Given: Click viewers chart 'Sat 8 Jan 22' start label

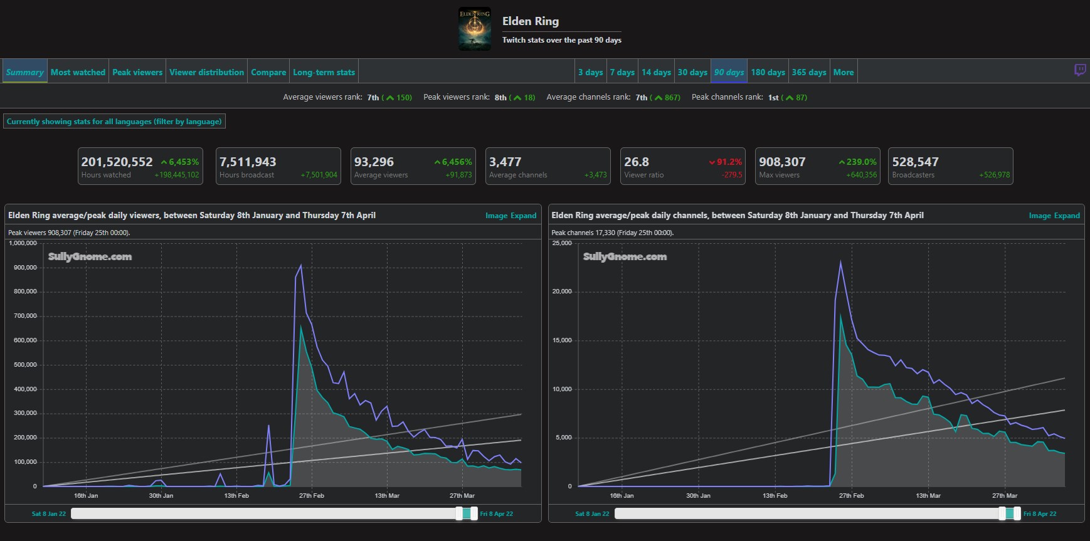Looking at the screenshot, I should (x=49, y=514).
